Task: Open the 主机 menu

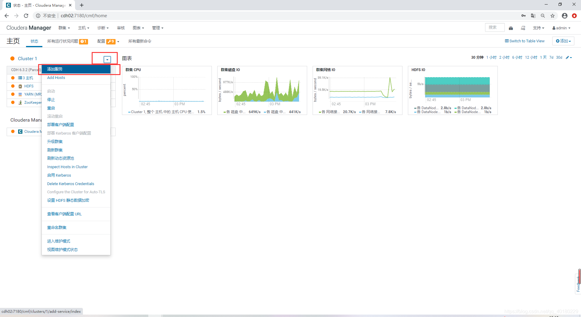Action: 84,28
